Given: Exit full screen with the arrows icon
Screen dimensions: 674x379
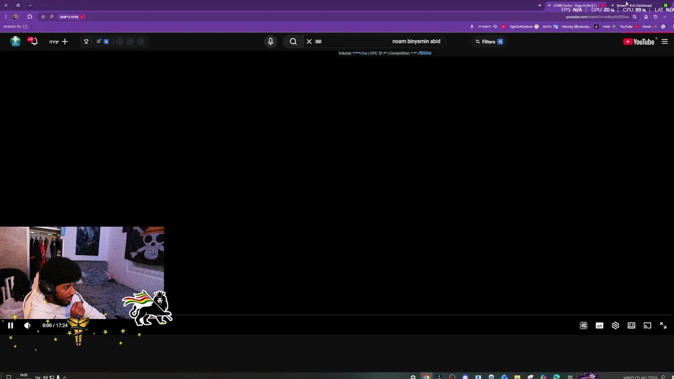Looking at the screenshot, I should tap(663, 325).
